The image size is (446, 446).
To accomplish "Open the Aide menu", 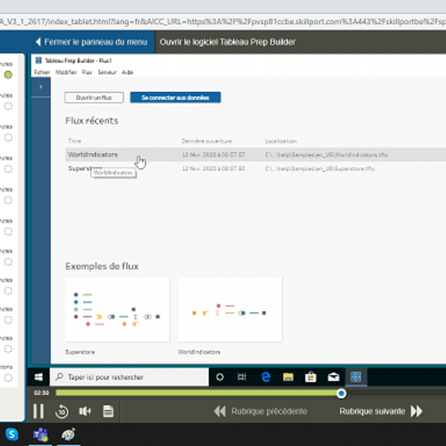I will pos(127,72).
